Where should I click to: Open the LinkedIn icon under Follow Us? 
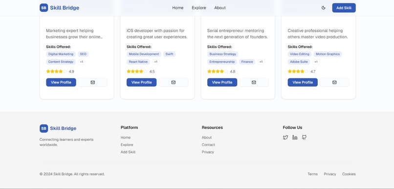point(295,138)
